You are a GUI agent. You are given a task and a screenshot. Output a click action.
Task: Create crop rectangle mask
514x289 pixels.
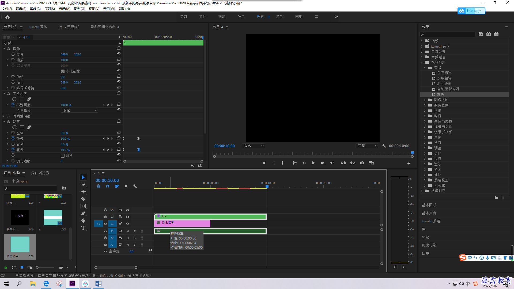pyautogui.click(x=22, y=127)
